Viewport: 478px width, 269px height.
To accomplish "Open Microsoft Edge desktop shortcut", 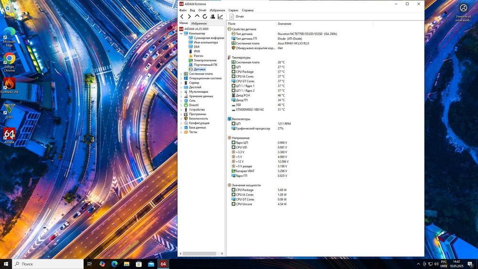I will coord(9,37).
